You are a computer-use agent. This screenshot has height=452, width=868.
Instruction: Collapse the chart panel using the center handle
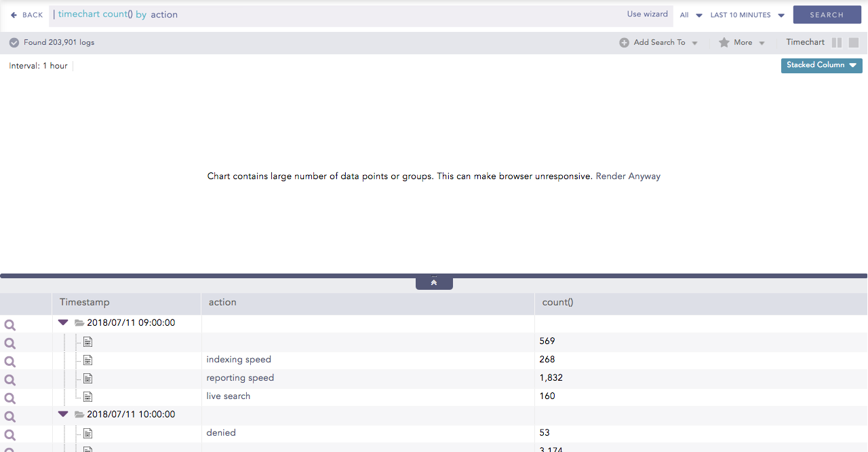434,283
